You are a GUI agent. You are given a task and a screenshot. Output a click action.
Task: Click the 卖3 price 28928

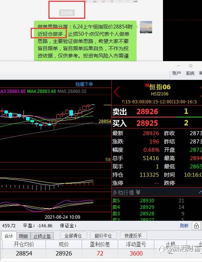[147, 214]
